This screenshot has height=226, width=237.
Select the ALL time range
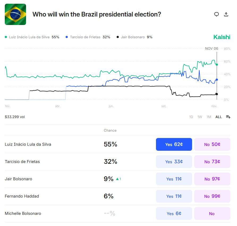[x=218, y=117]
